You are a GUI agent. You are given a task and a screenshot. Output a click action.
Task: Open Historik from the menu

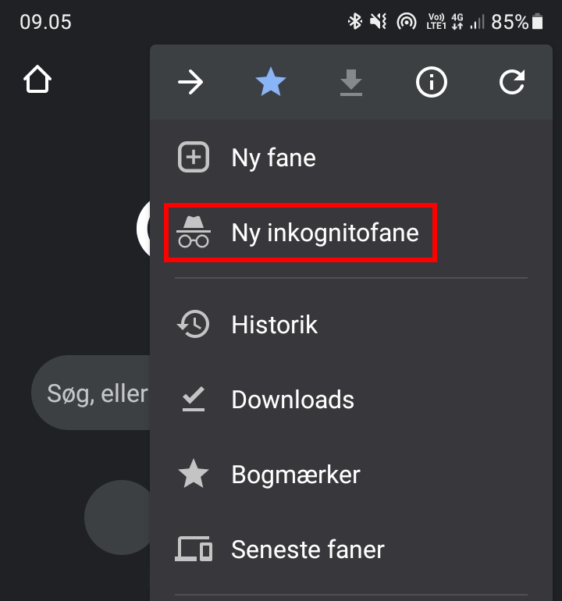274,324
